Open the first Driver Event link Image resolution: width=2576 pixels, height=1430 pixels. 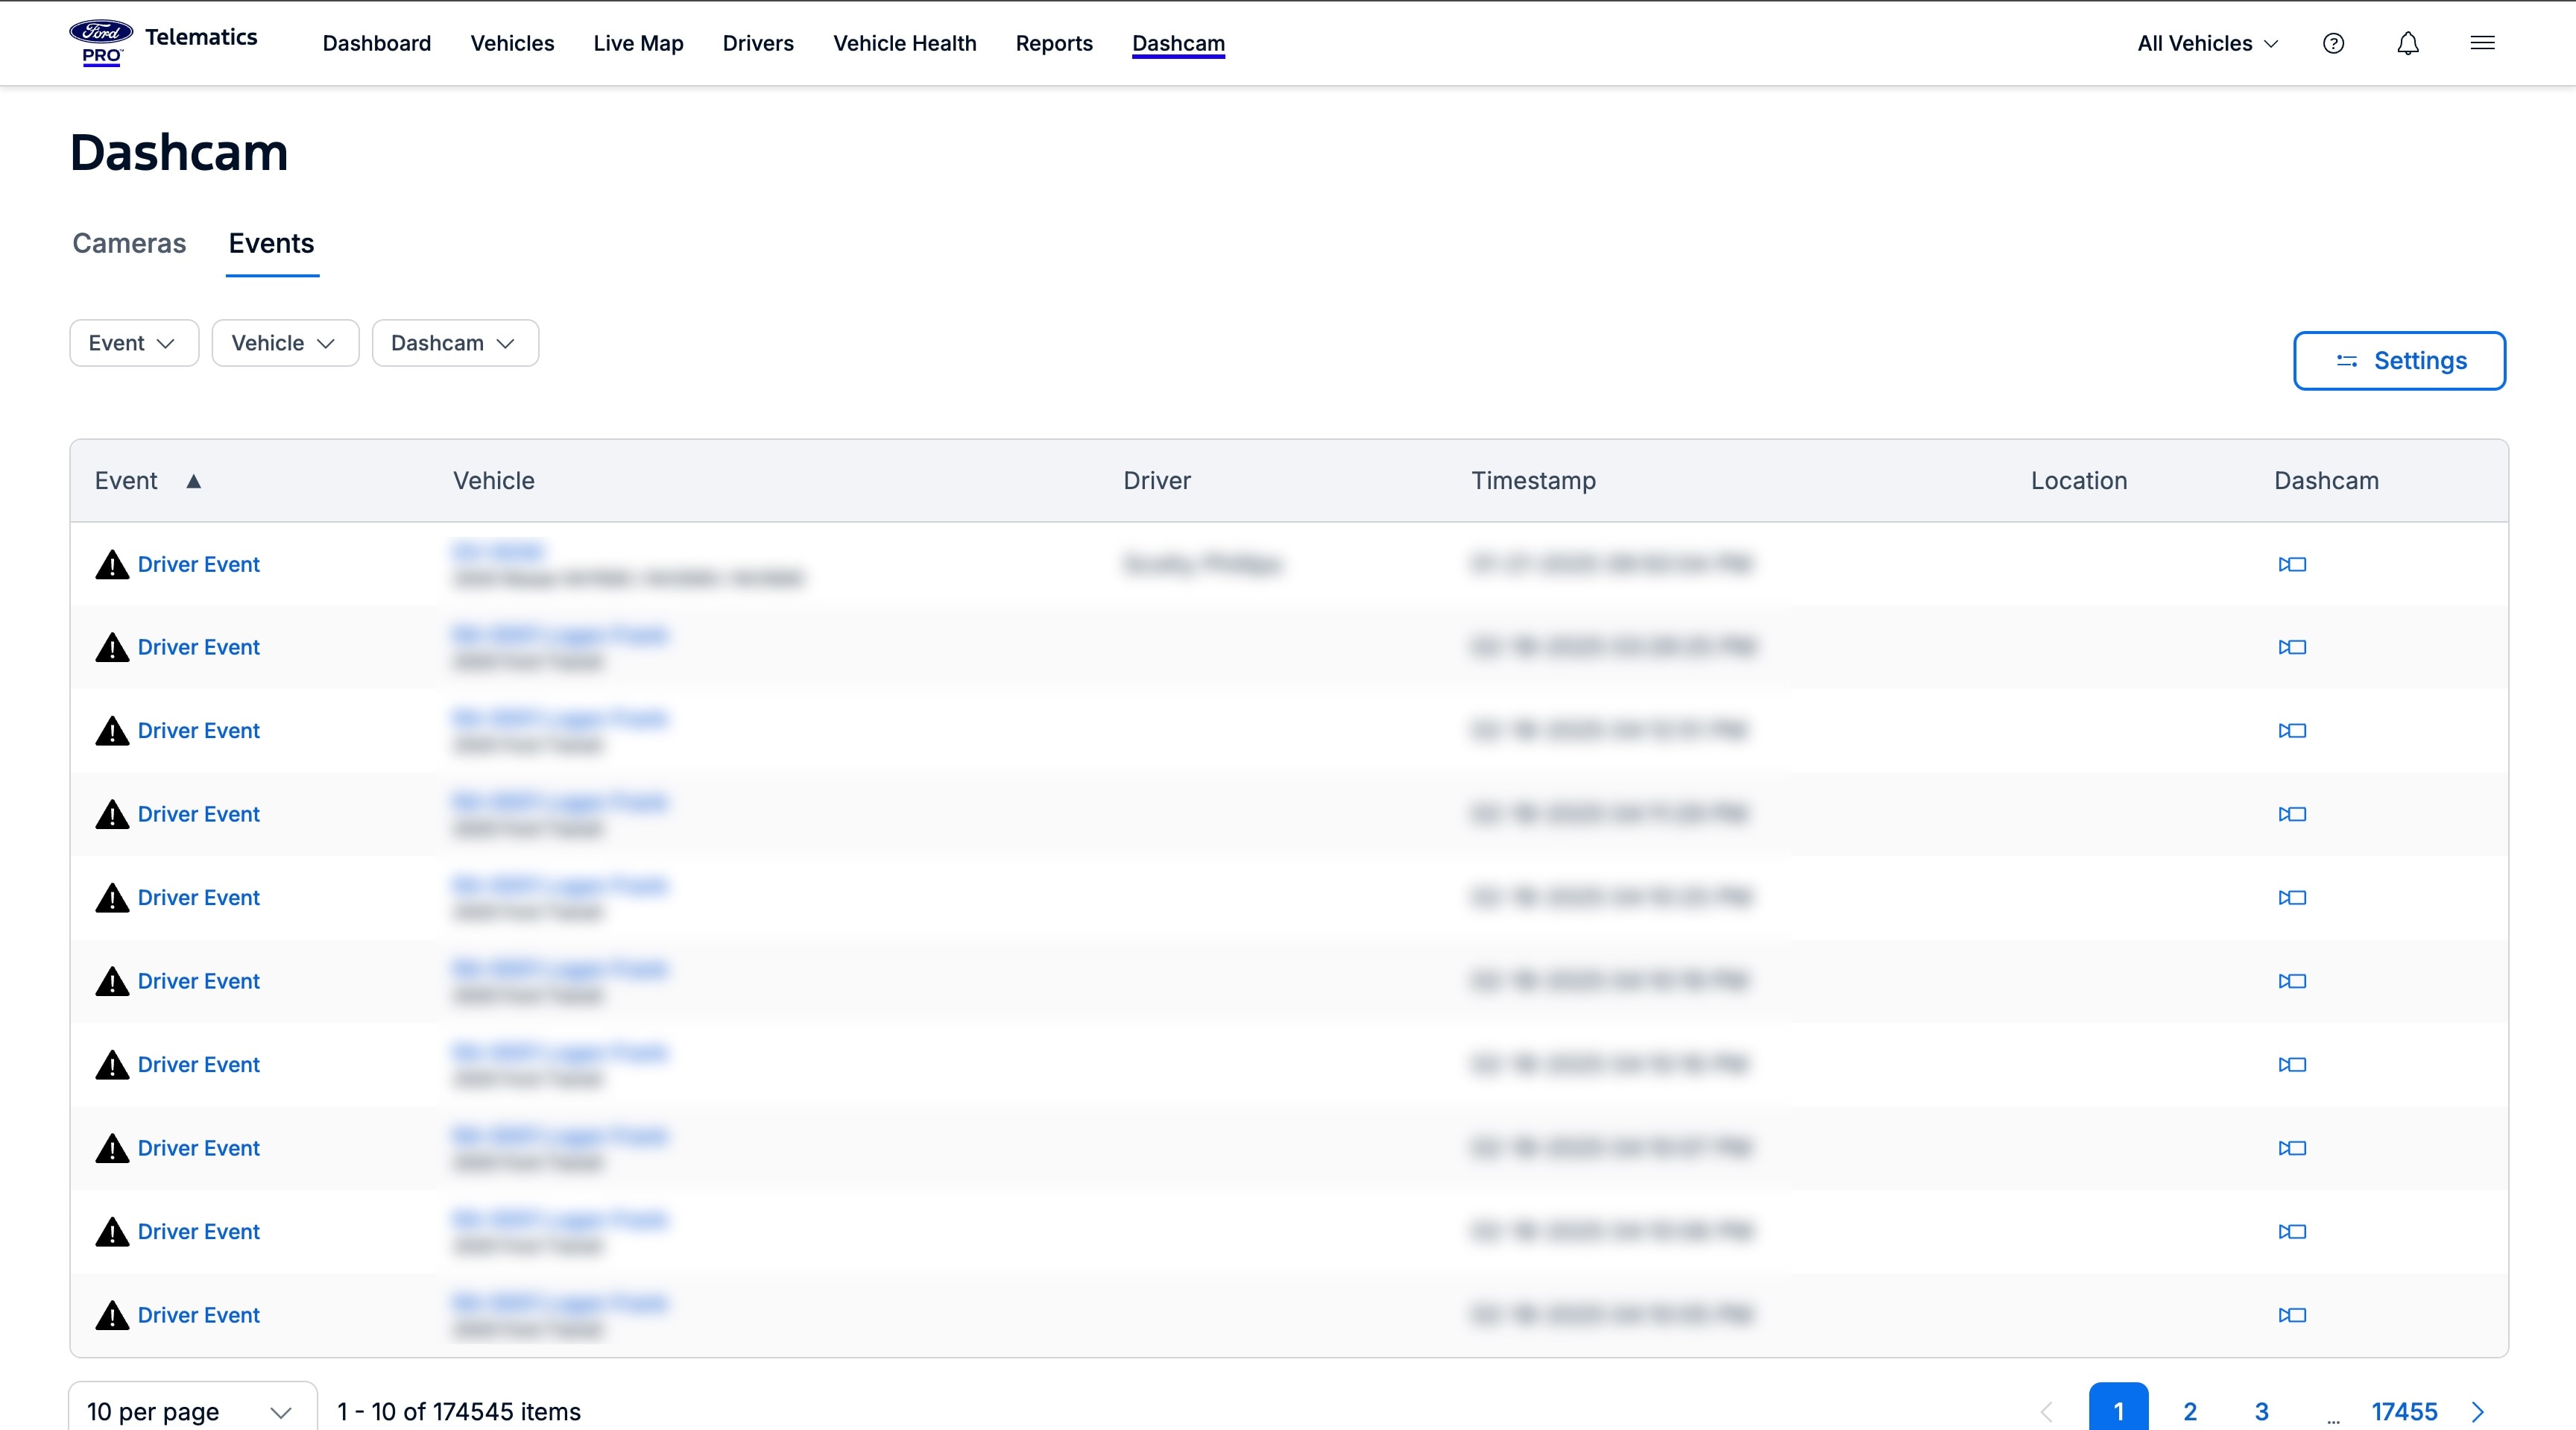point(198,565)
